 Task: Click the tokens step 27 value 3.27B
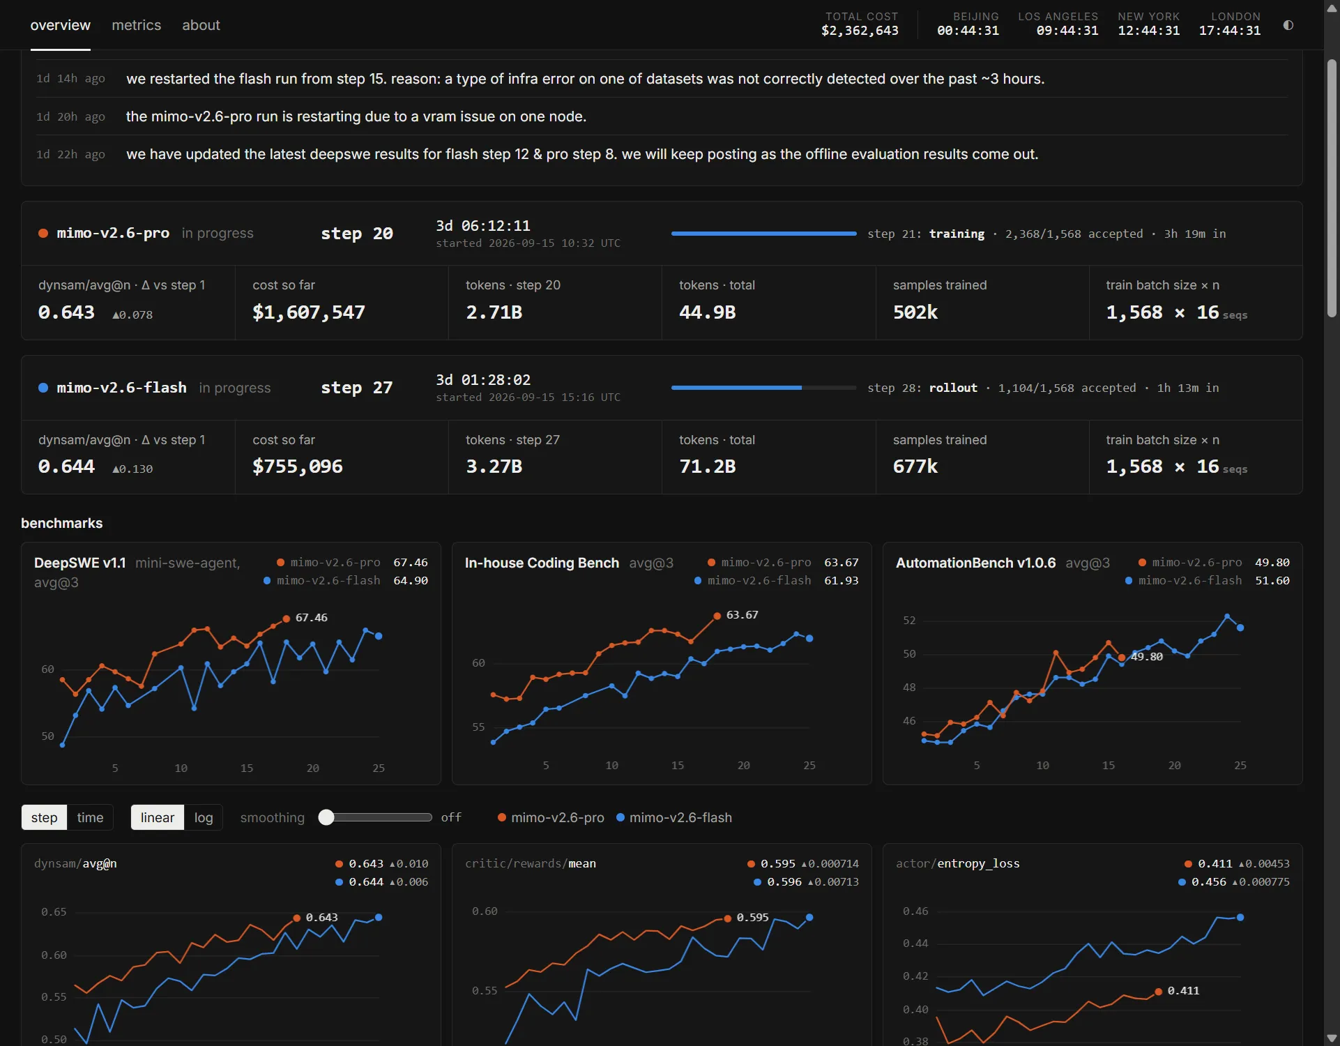494,467
